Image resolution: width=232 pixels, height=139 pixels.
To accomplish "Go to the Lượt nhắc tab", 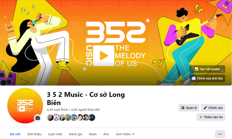I will (x=55, y=134).
